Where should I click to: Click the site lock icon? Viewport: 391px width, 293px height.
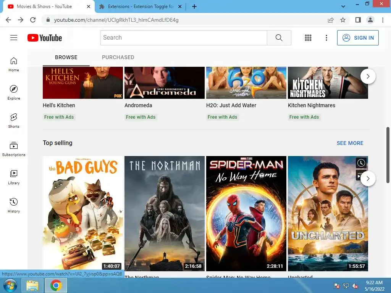[x=48, y=20]
